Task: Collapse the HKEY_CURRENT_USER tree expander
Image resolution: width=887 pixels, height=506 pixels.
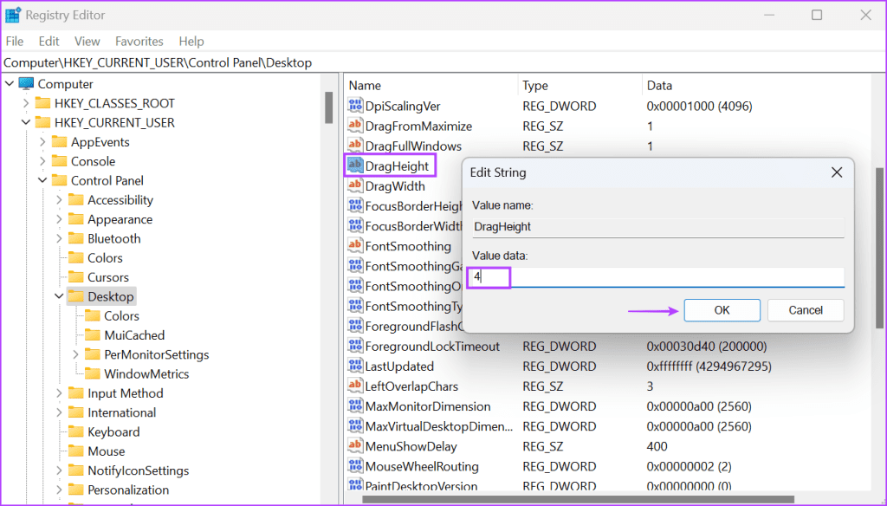Action: [24, 122]
